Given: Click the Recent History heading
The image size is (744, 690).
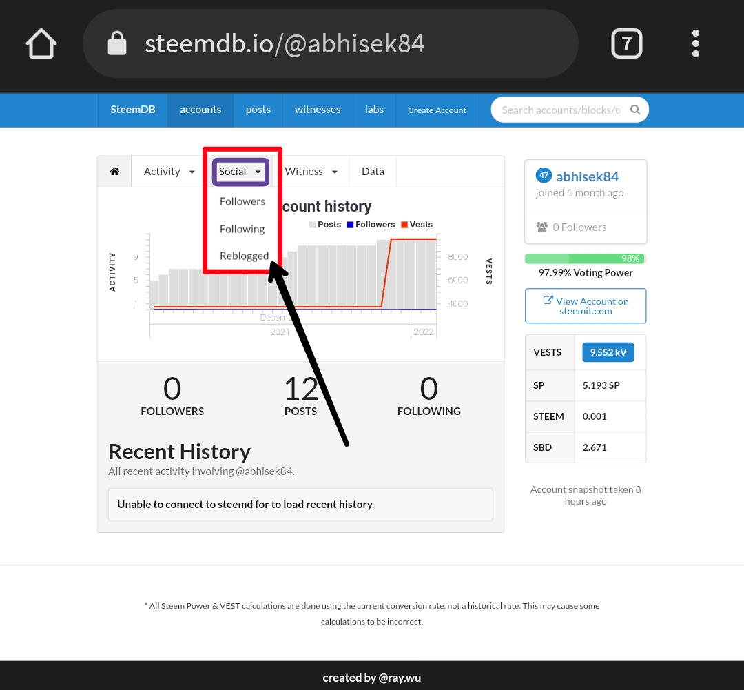Looking at the screenshot, I should pos(179,451).
